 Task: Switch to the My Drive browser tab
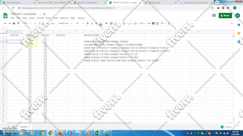[90, 2]
